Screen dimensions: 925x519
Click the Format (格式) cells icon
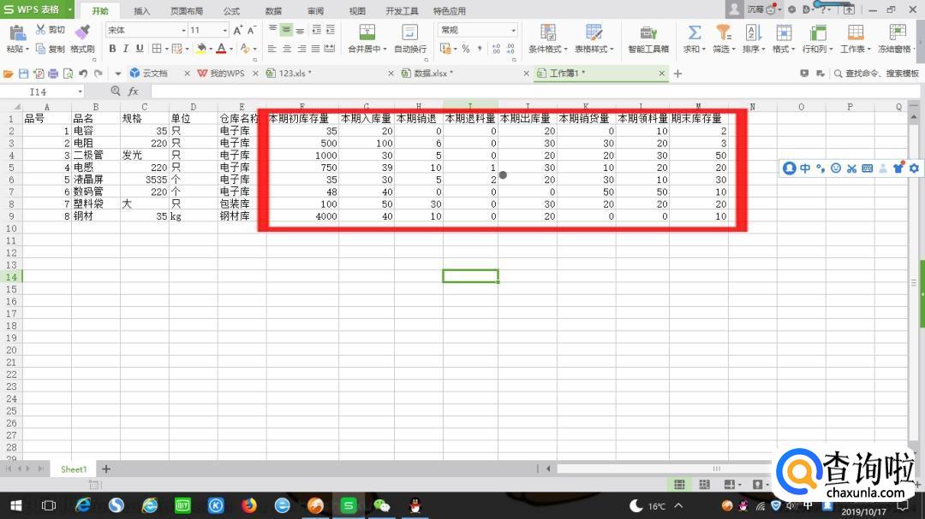tap(784, 32)
